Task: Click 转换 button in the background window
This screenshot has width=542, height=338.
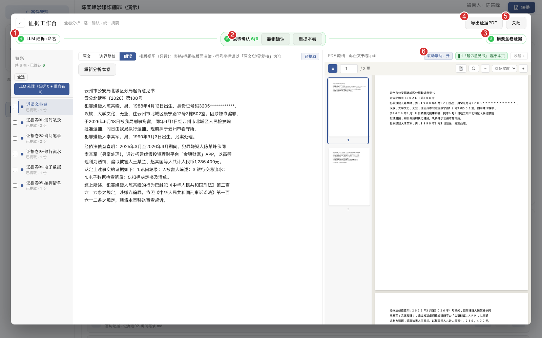Action: tap(522, 7)
